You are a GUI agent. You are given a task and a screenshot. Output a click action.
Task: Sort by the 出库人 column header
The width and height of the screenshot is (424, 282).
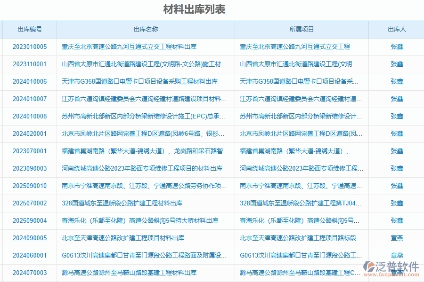click(x=396, y=29)
